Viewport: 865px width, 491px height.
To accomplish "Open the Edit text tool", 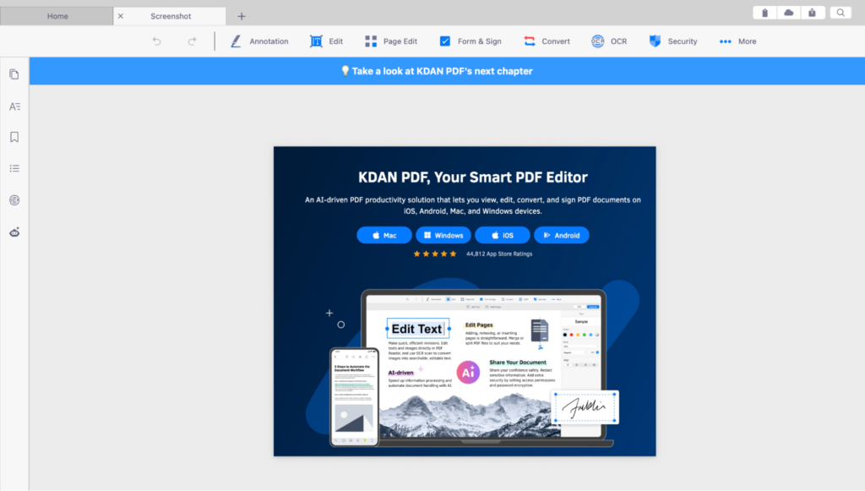I will click(x=326, y=41).
